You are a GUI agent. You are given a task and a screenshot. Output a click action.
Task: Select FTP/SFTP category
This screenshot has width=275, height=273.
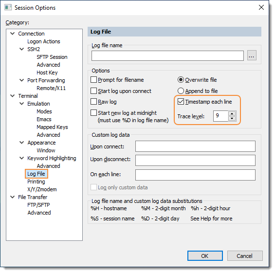click(38, 205)
